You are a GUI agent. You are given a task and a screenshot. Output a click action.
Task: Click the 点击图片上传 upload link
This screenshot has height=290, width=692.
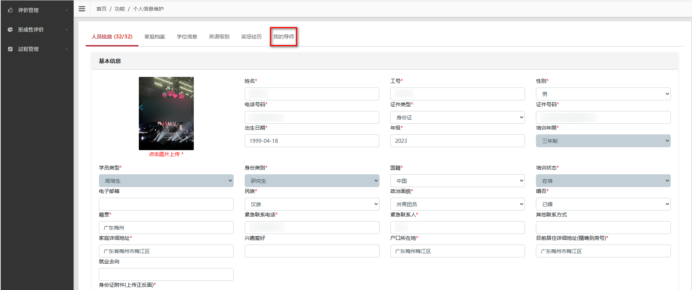[x=166, y=154]
